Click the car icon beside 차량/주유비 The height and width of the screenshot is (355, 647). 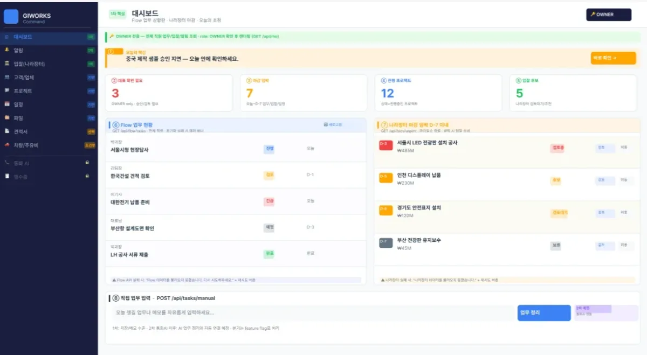(x=7, y=144)
